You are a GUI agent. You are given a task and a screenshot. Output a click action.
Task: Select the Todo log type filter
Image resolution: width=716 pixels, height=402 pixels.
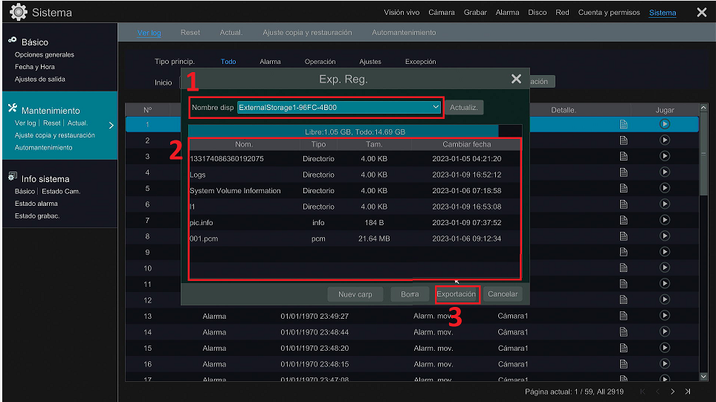pos(228,62)
